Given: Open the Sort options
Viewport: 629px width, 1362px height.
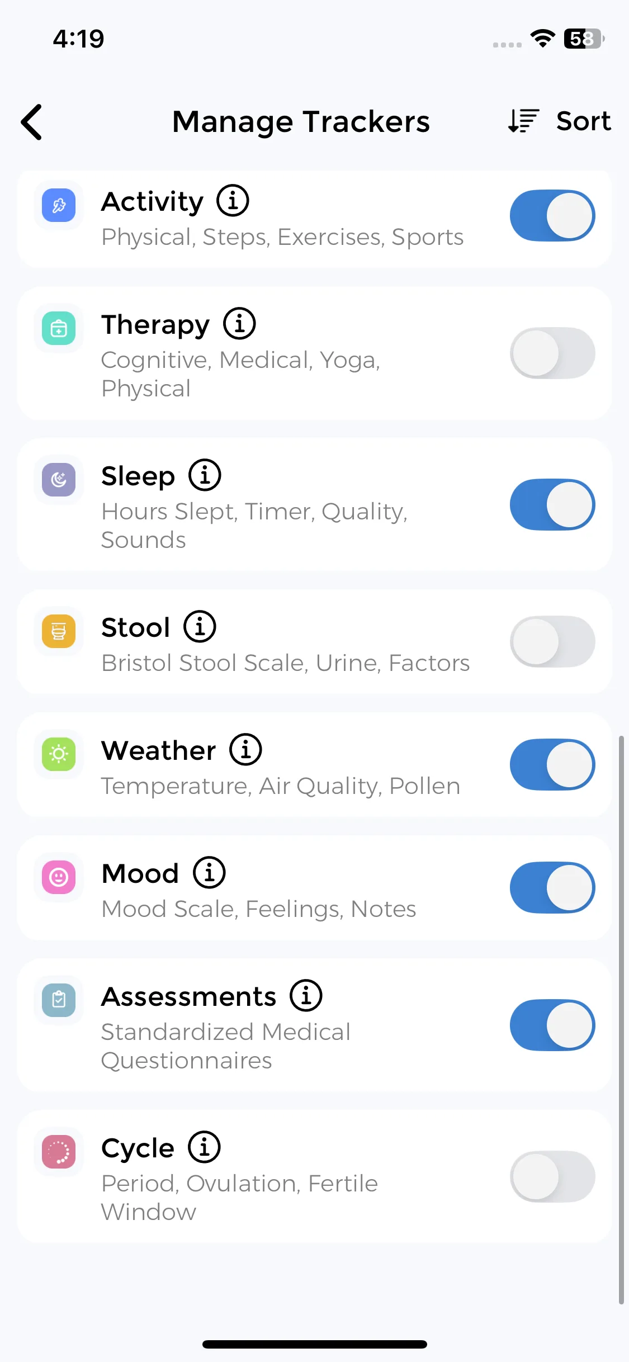Looking at the screenshot, I should (x=560, y=121).
